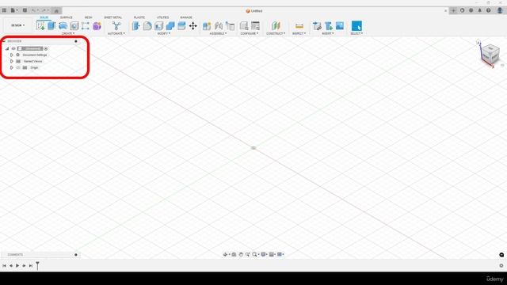Screen dimensions: 507x285
Task: Open the Design workspace dropdown
Action: coord(17,25)
